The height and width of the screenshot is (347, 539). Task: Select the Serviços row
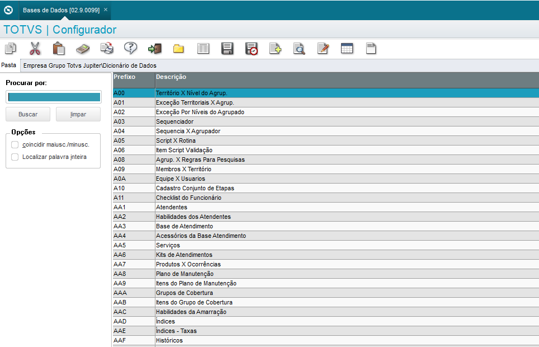coord(326,246)
